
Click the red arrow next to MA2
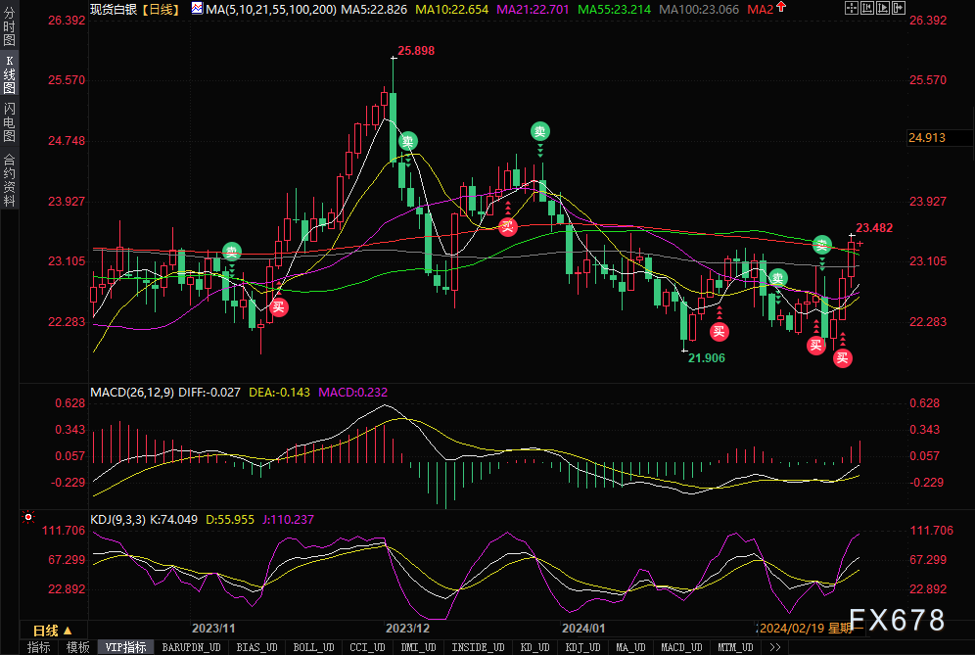click(x=781, y=9)
